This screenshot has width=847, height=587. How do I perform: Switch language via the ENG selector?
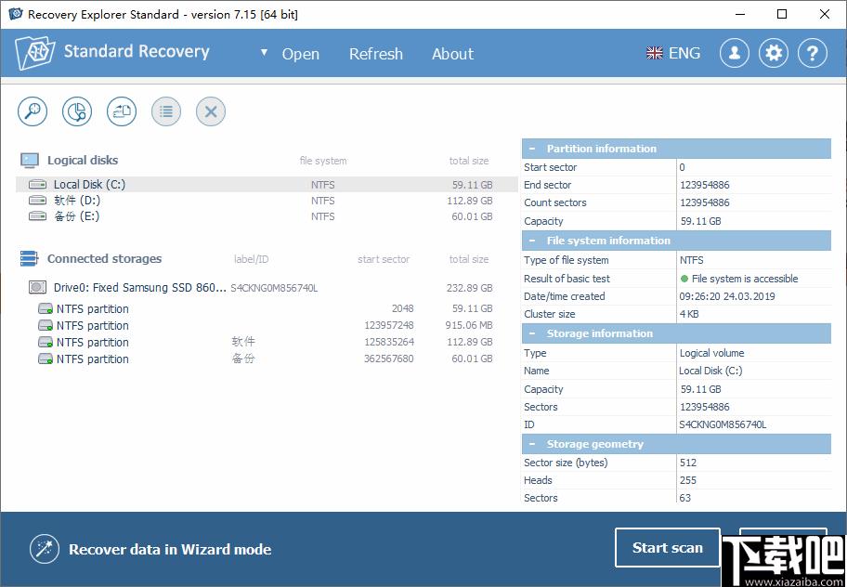pos(673,53)
